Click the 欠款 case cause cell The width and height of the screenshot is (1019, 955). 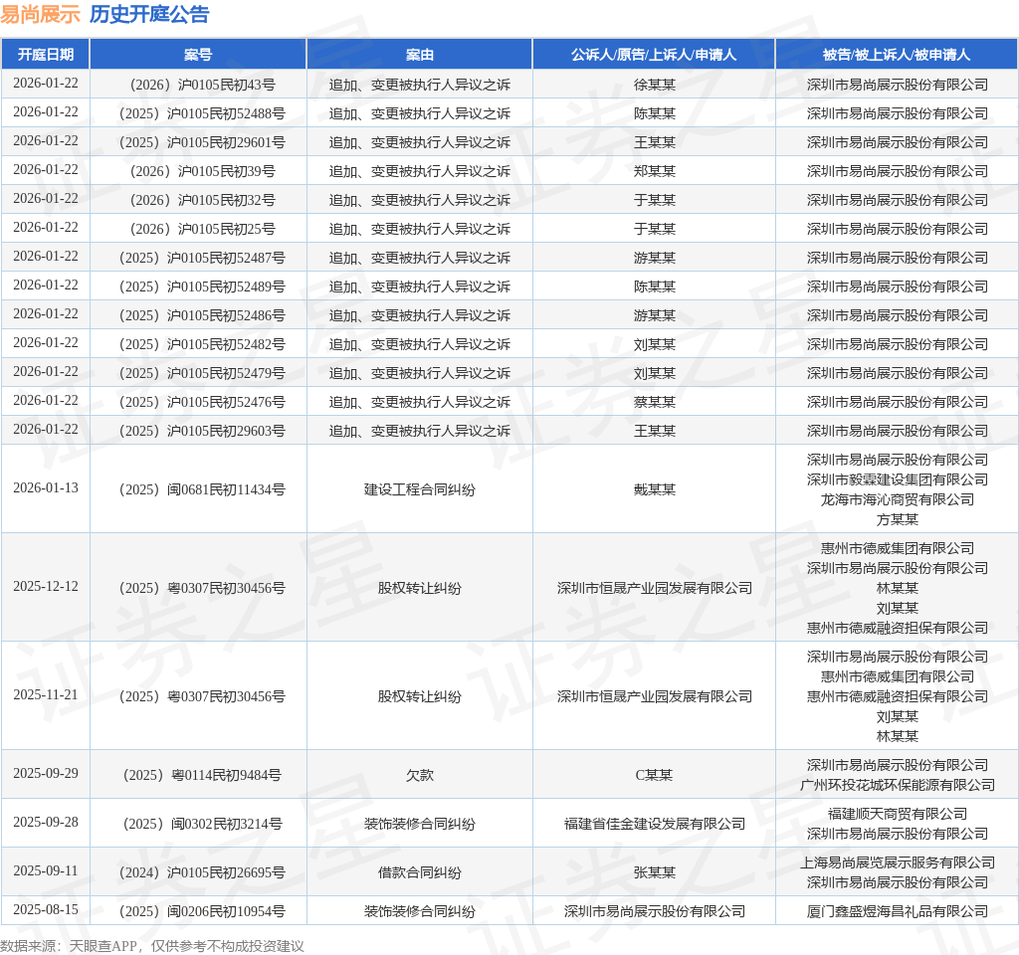pos(419,775)
